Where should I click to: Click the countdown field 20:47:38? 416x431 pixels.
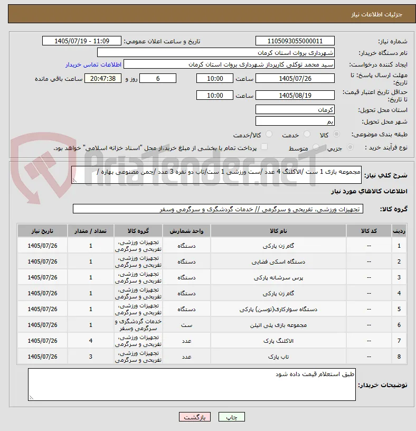click(103, 79)
